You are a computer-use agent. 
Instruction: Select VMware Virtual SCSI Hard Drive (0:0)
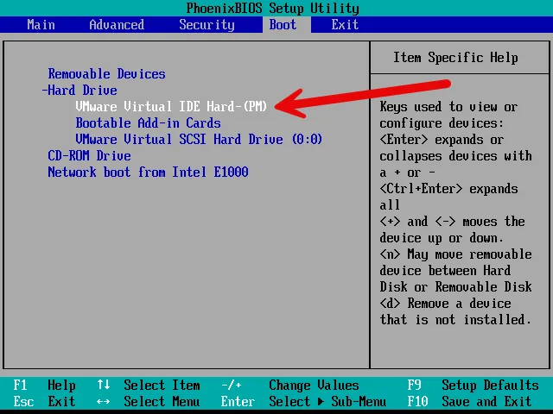pos(199,139)
